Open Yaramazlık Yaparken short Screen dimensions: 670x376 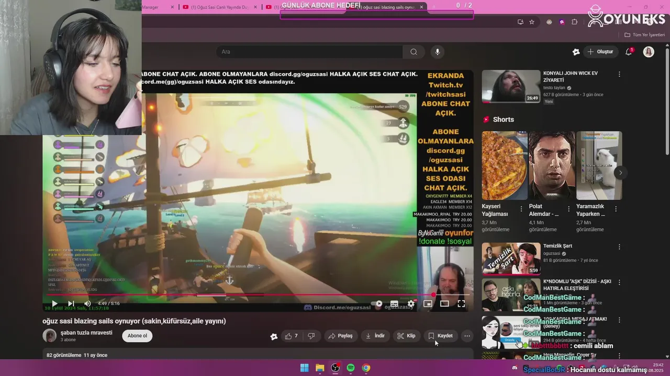(x=599, y=166)
